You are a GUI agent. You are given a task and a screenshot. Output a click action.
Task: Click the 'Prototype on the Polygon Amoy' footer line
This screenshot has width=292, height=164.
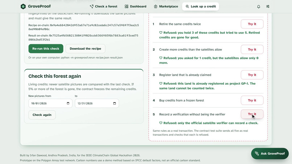click(110, 160)
